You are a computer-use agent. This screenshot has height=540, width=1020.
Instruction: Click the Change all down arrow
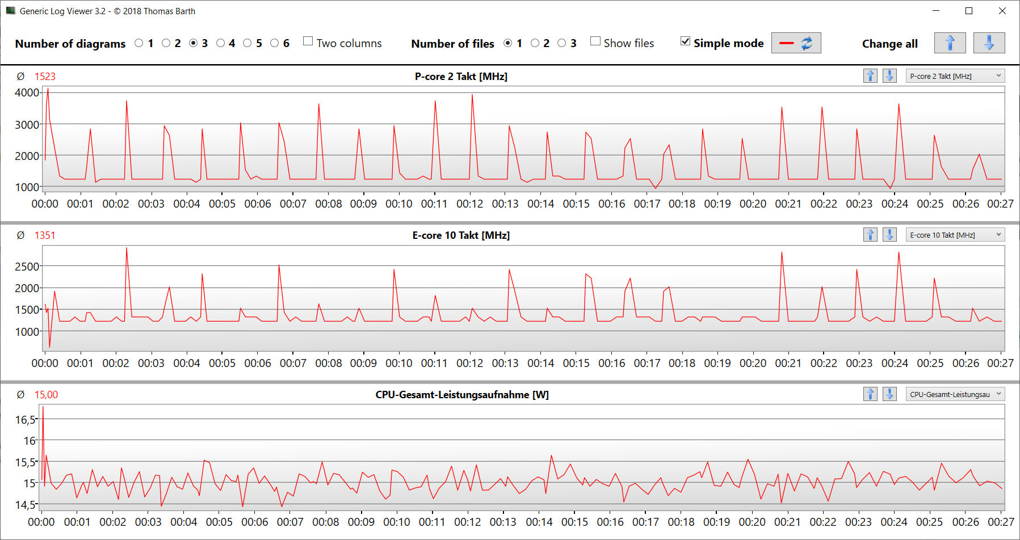pos(988,43)
